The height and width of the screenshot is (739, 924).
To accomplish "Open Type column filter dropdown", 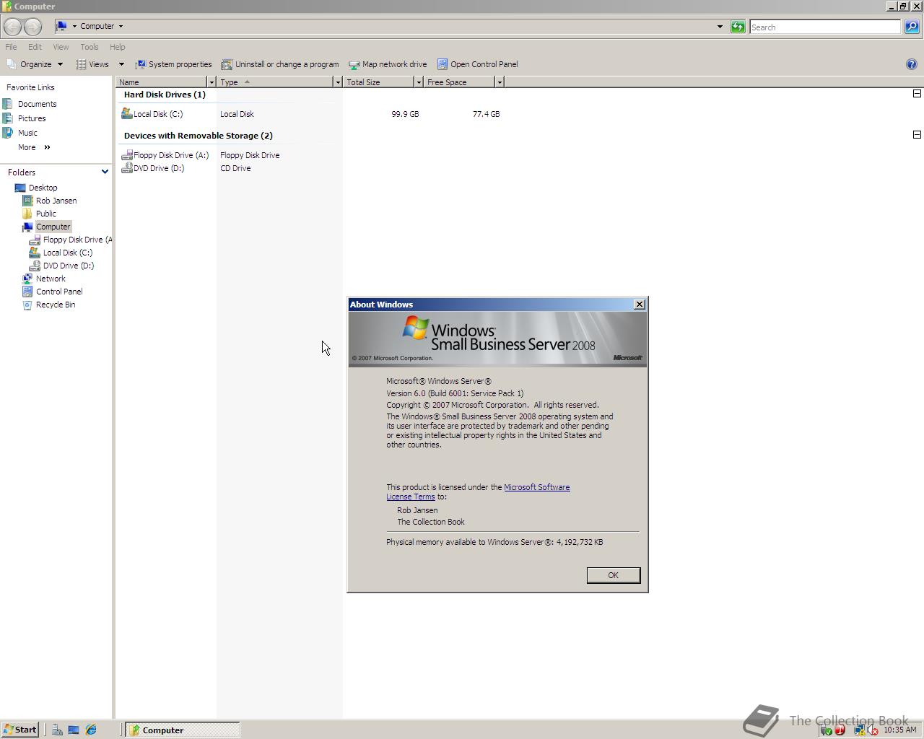I will click(x=337, y=82).
